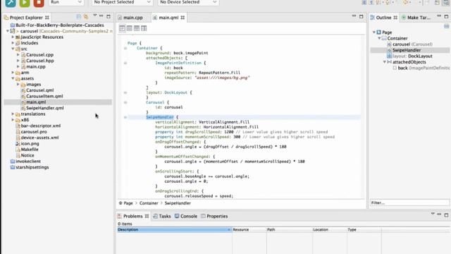Viewport: 451px width, 254px height.
Task: Expand JavaScript Resources folder
Action: pyautogui.click(x=13, y=37)
